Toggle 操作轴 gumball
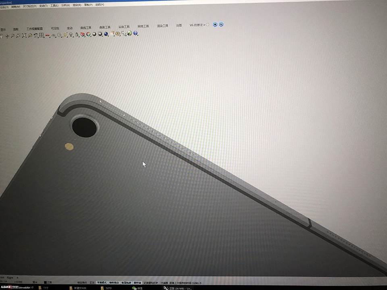The width and height of the screenshot is (387, 290). tap(137, 283)
